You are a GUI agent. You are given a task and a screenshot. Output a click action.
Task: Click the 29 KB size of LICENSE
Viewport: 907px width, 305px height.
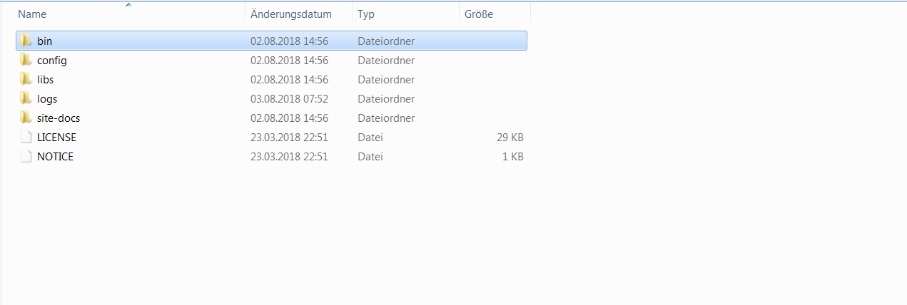tap(510, 137)
